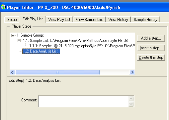
Task: Go to the View History tab
Action: click(x=118, y=20)
